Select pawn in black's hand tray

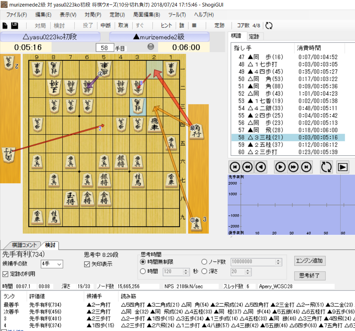pos(196,223)
